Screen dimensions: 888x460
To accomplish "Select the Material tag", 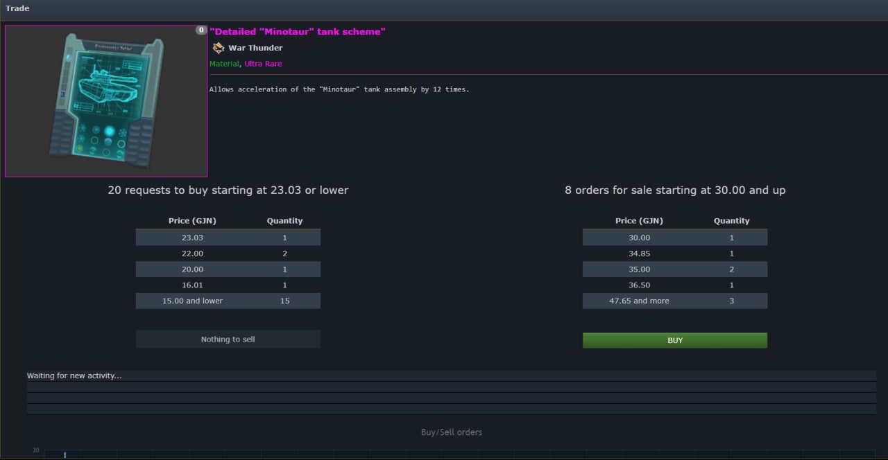I will pyautogui.click(x=225, y=64).
